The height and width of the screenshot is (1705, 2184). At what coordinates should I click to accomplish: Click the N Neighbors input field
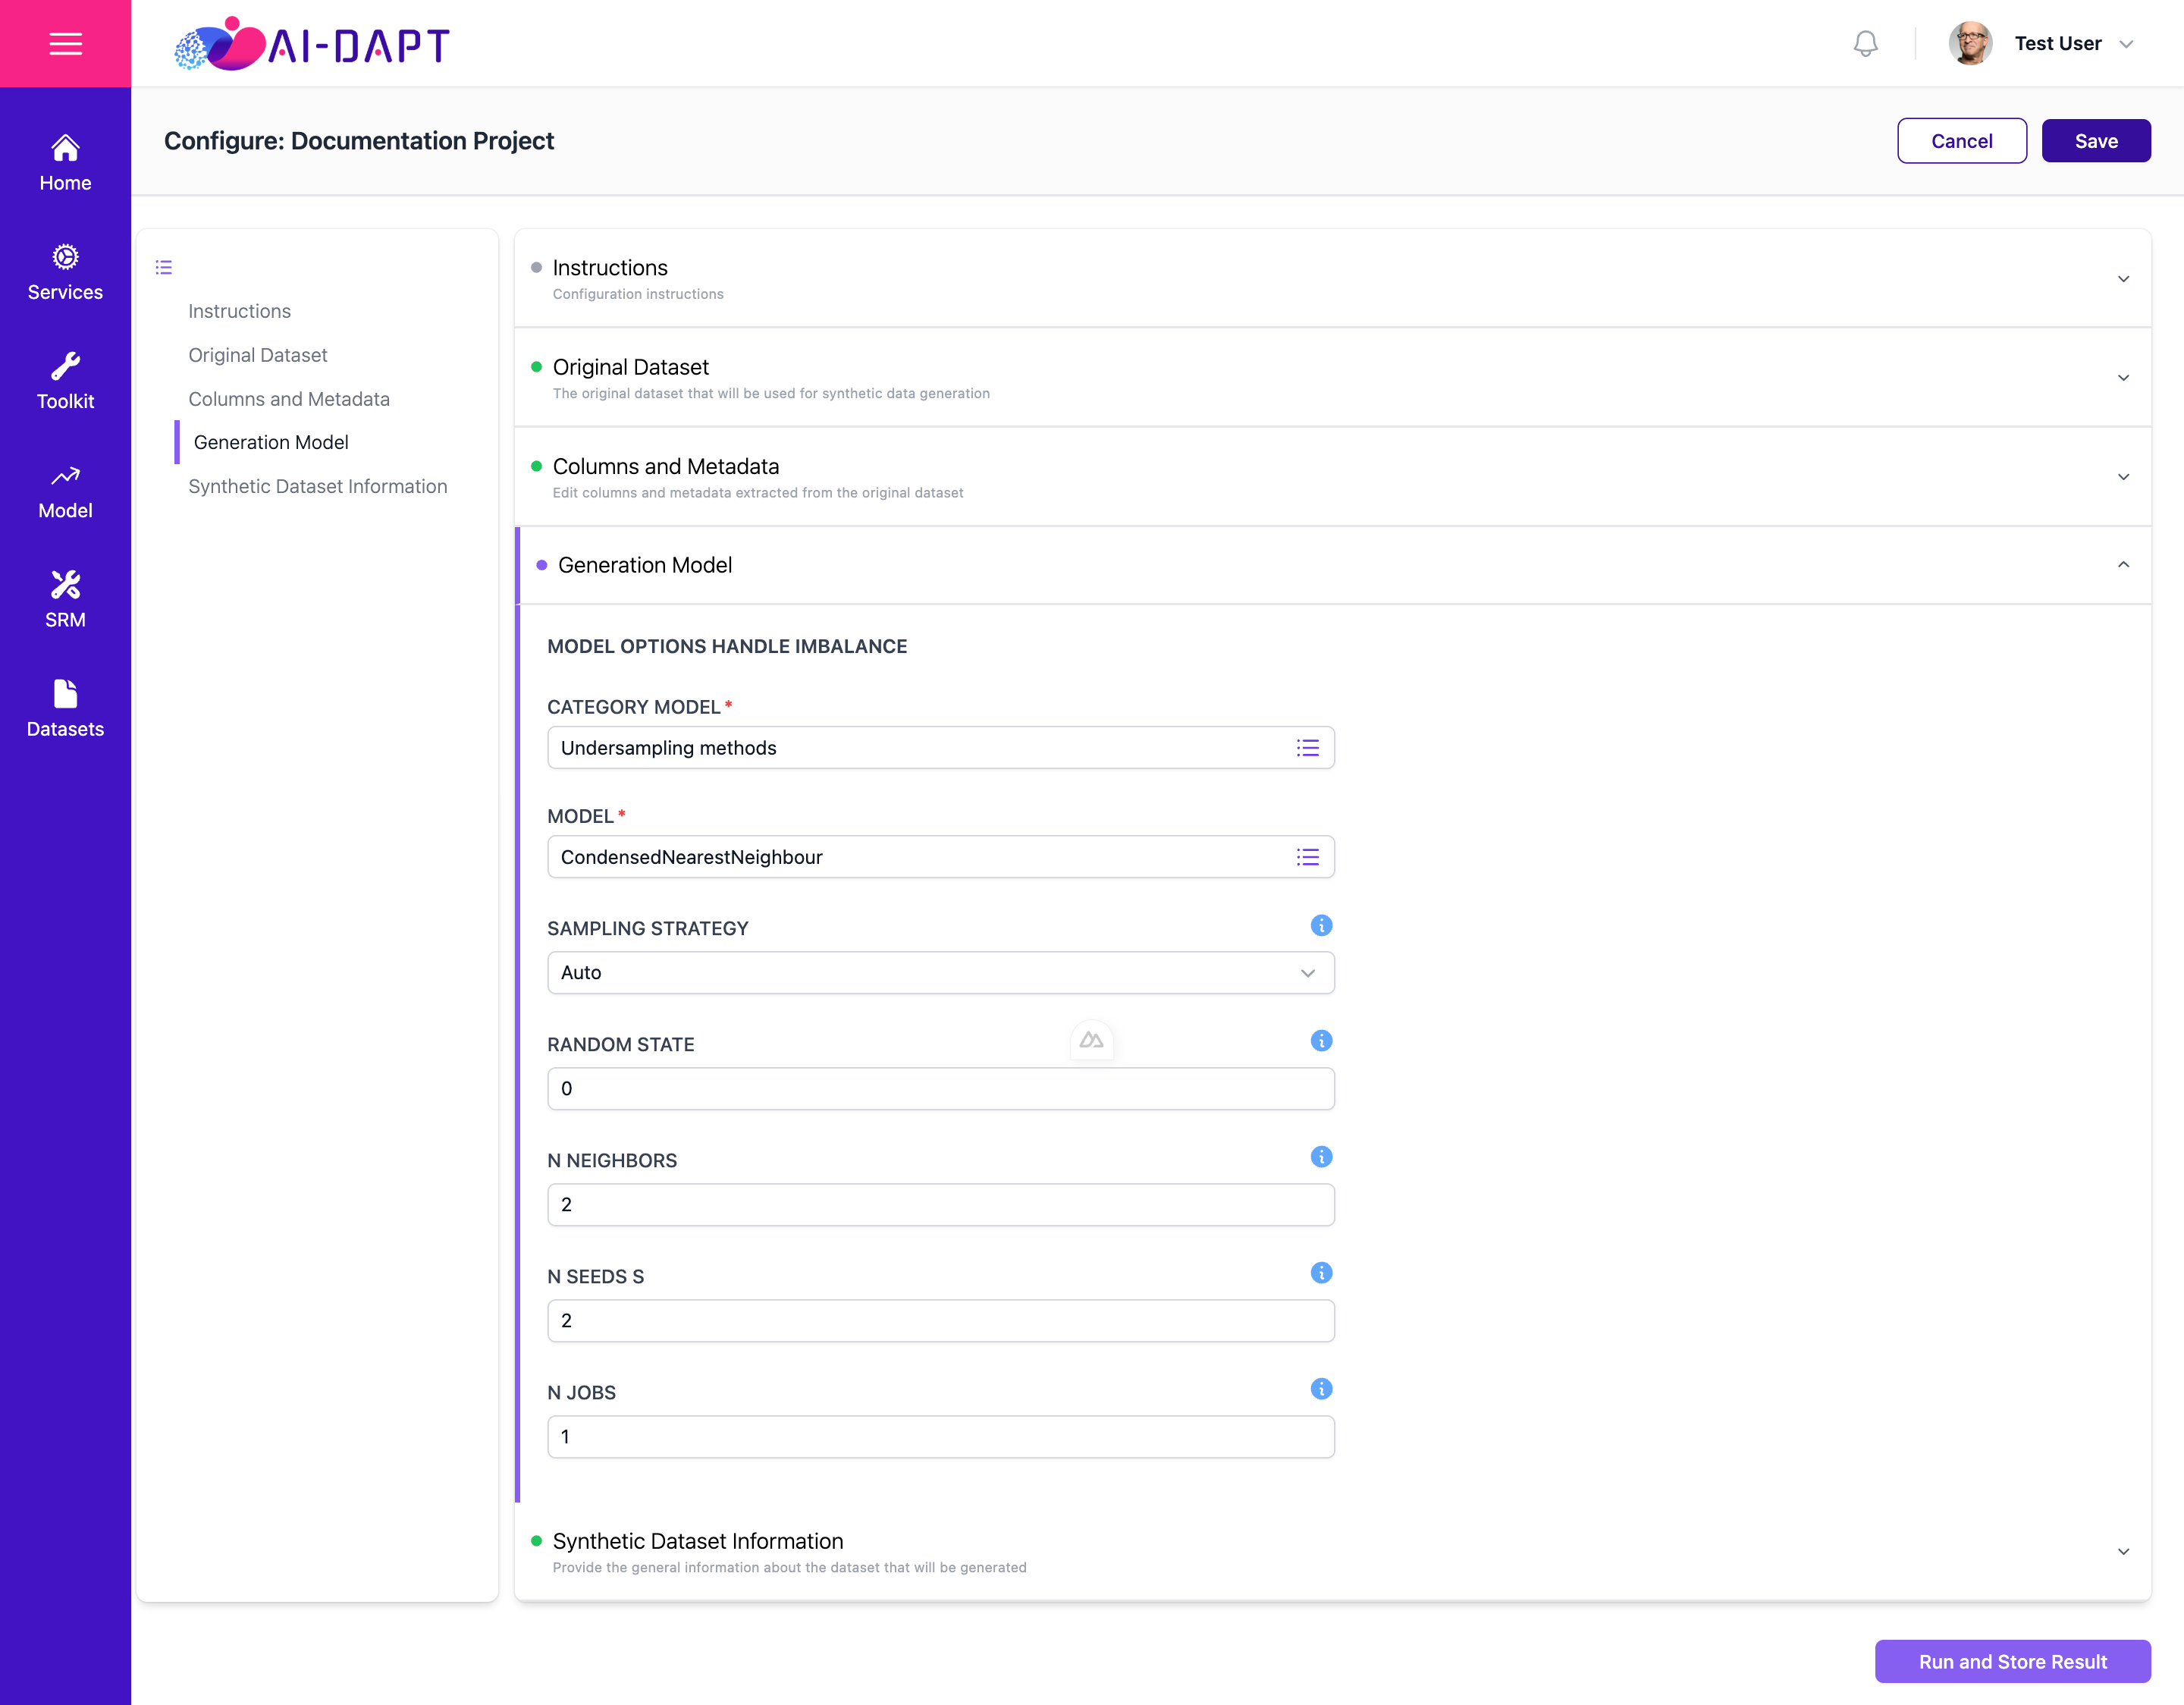click(x=941, y=1205)
